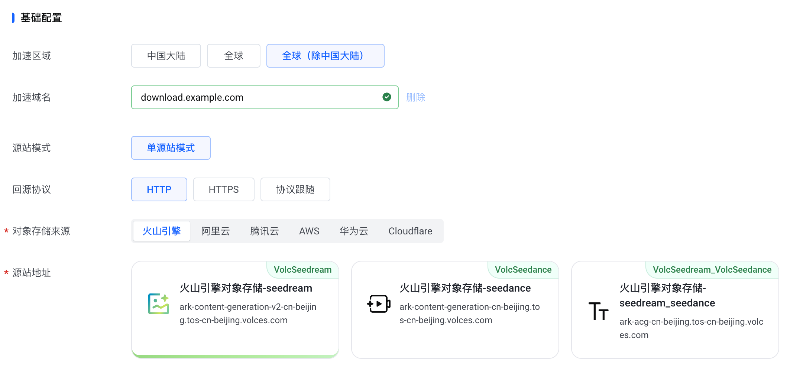787x367 pixels.
Task: Switch to Cloudflare storage source tab
Action: (411, 231)
